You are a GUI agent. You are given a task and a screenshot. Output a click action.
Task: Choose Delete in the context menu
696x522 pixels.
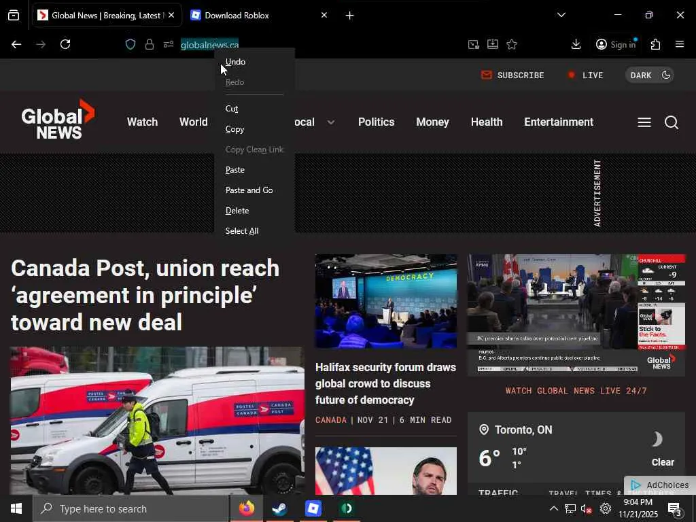pyautogui.click(x=254, y=211)
